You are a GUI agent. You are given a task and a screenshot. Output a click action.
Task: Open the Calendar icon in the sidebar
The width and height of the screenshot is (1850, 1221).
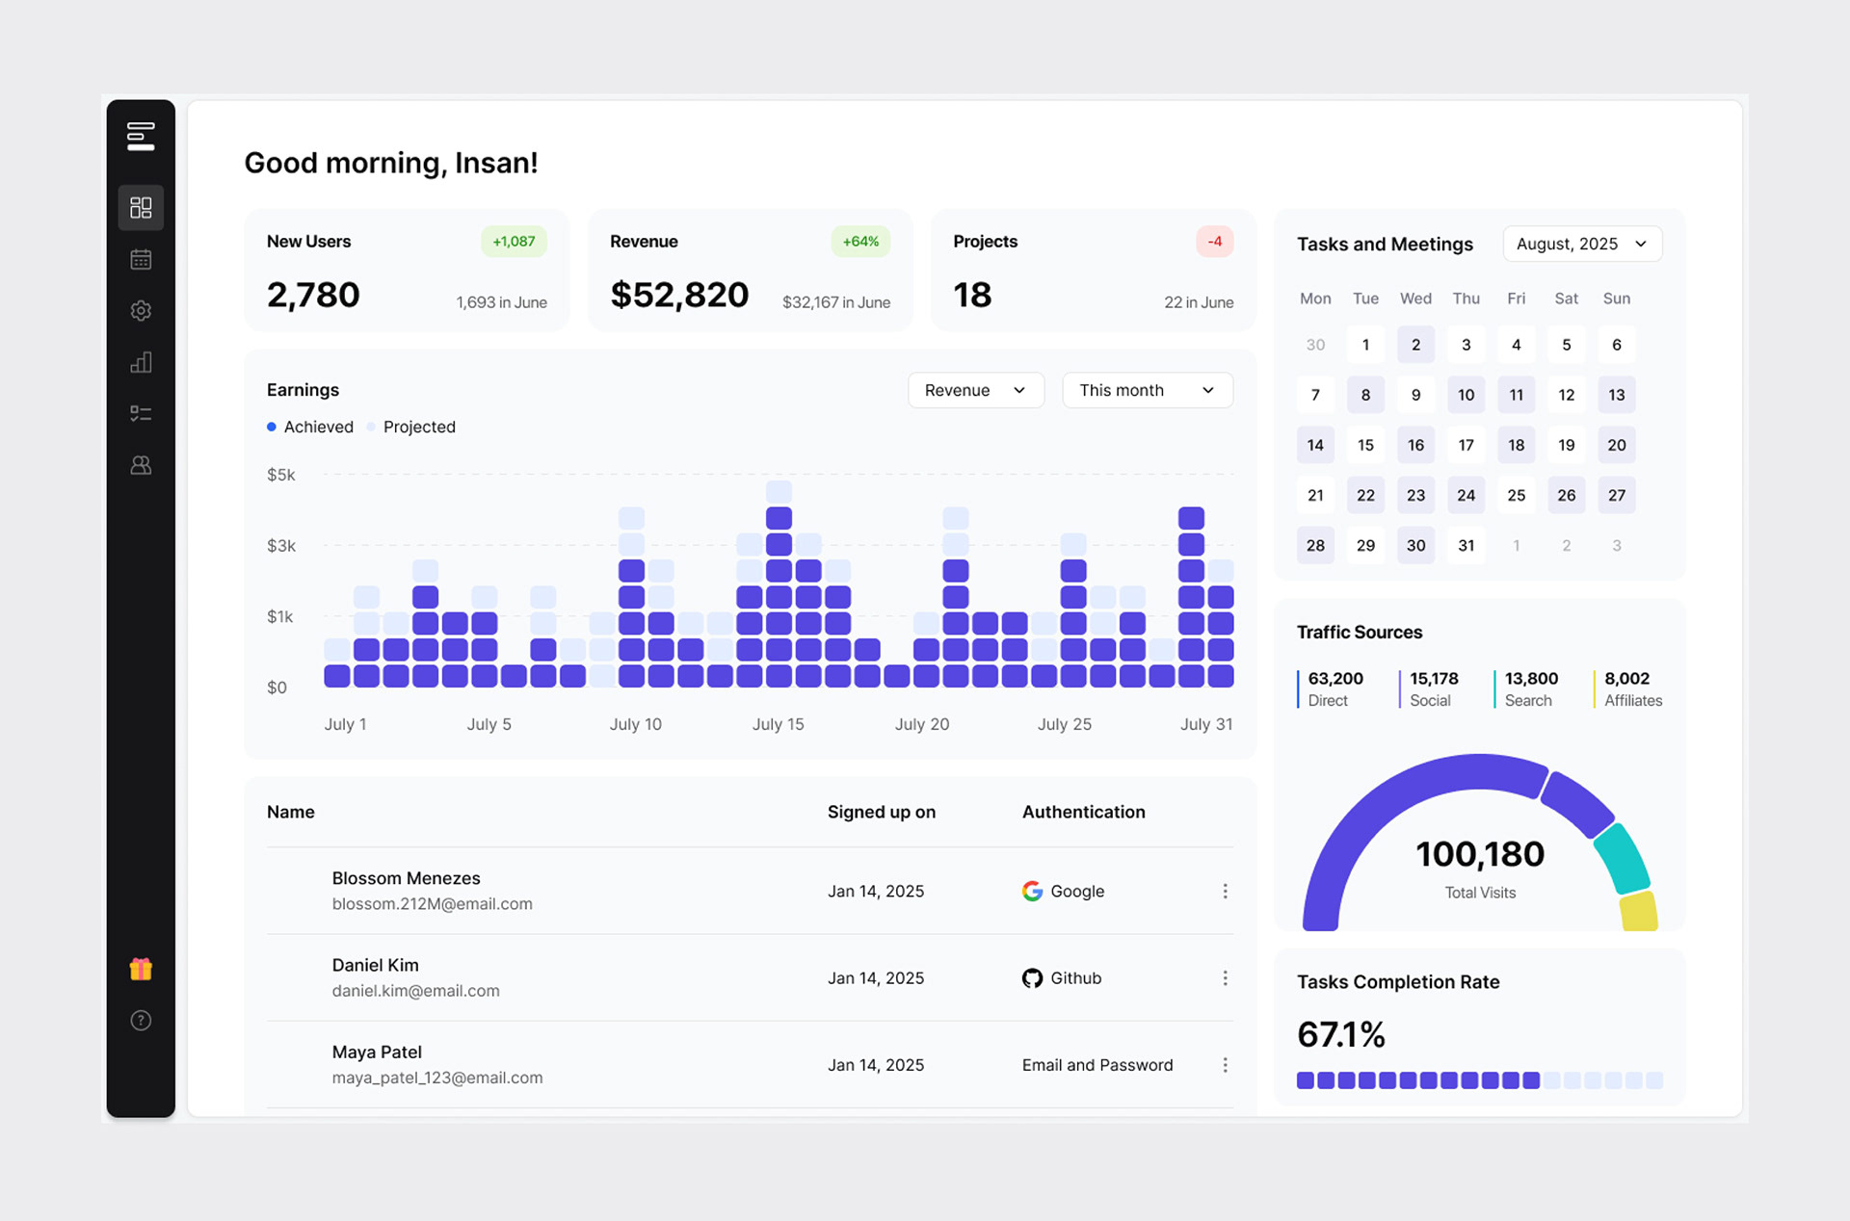141,259
